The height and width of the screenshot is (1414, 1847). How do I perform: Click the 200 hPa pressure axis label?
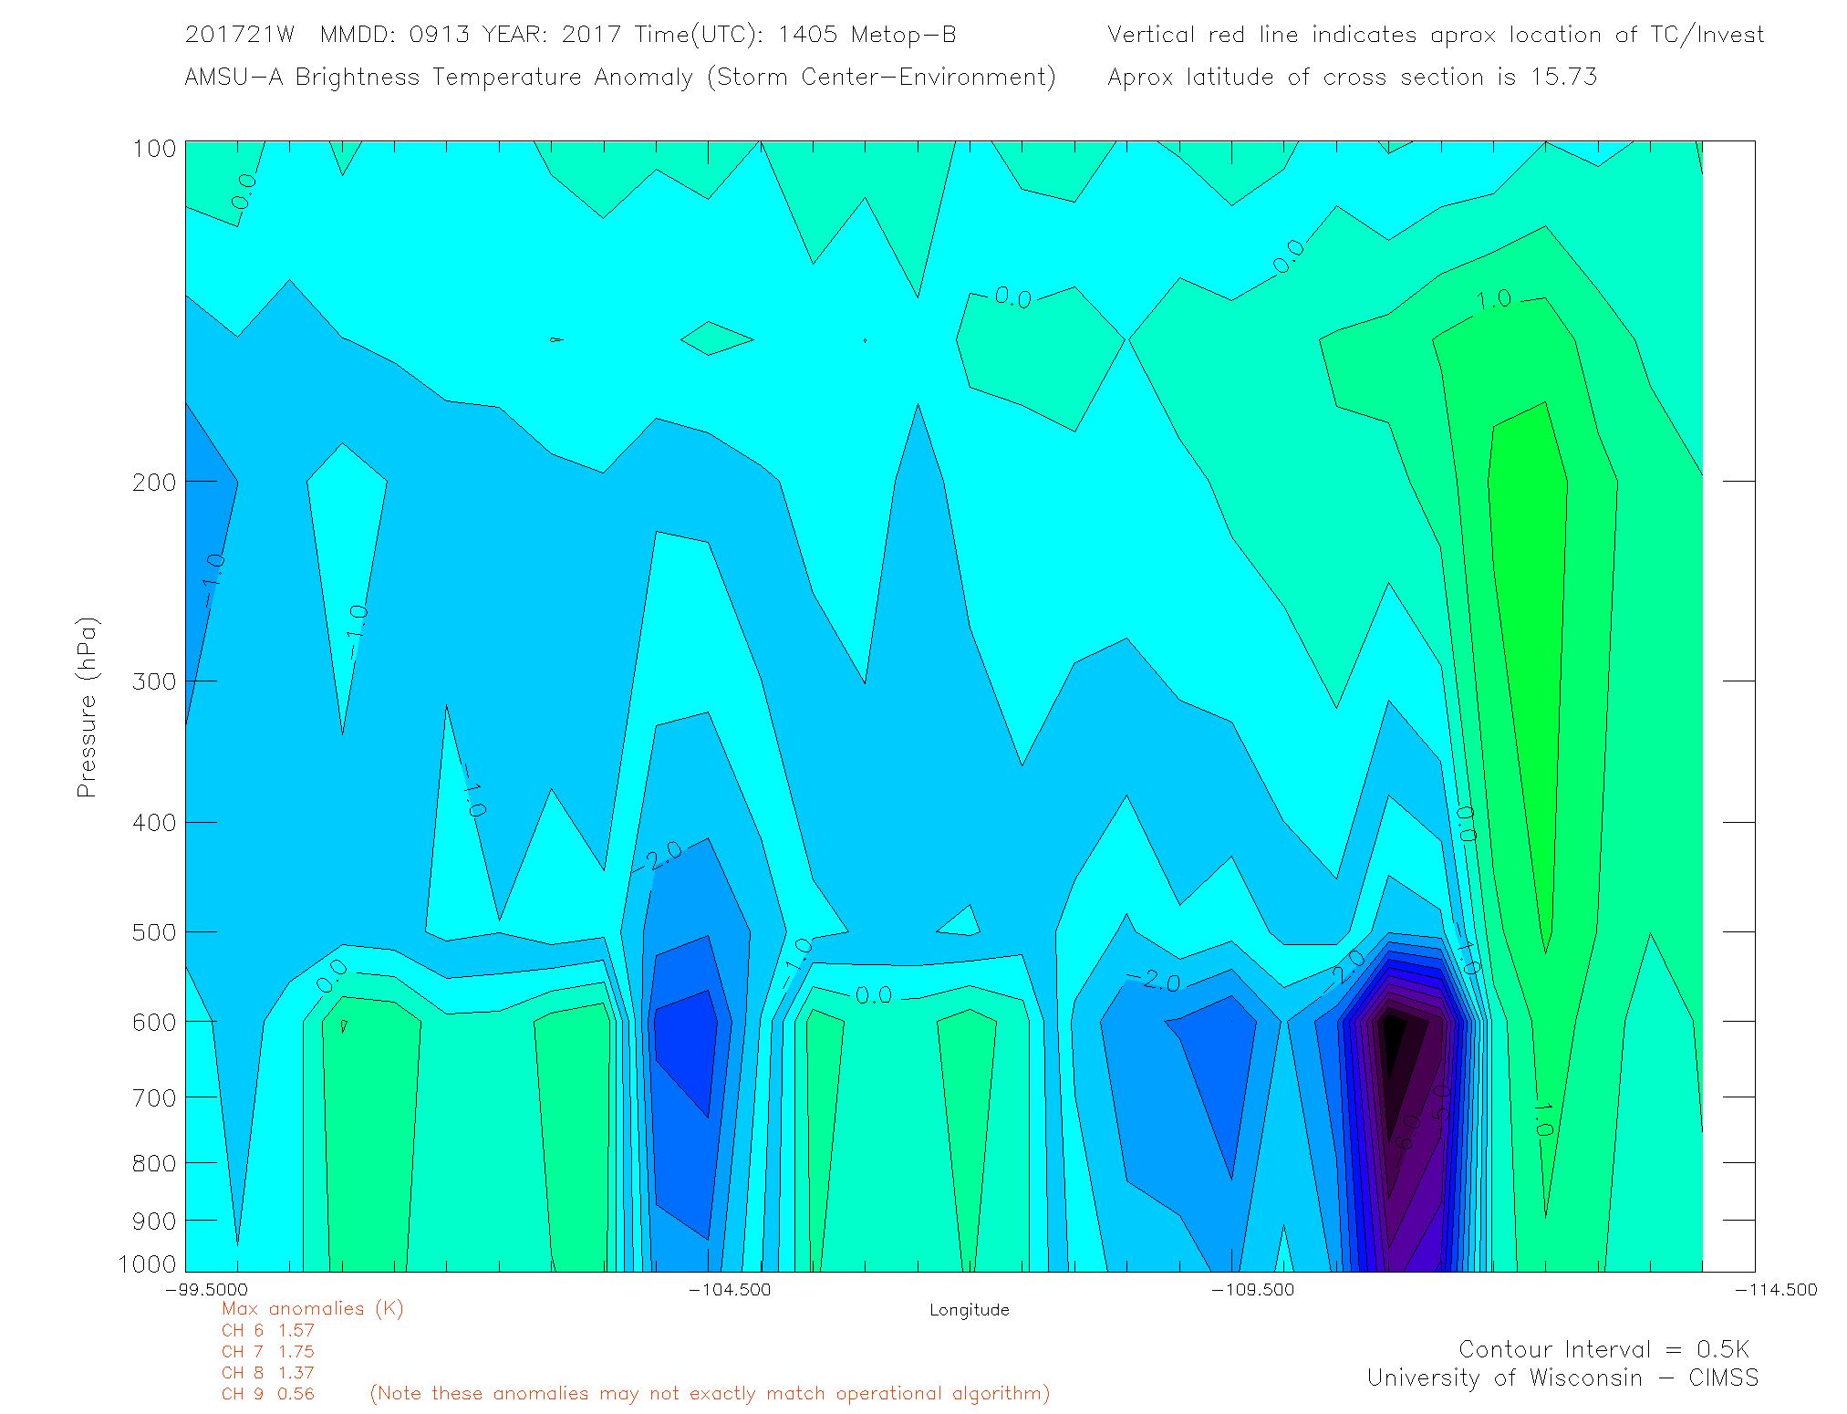[153, 483]
